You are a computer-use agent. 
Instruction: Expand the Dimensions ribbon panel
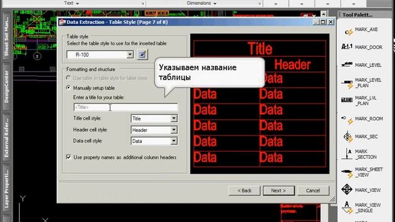point(202,3)
